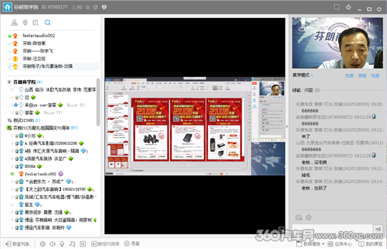Image resolution: width=387 pixels, height=249 pixels.
Task: Click the home icon in title bar
Action: point(7,7)
